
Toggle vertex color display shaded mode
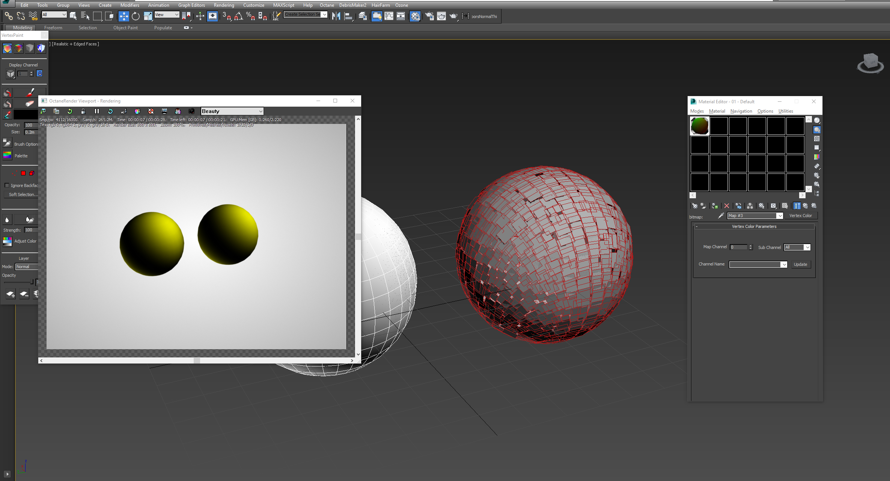tap(18, 48)
